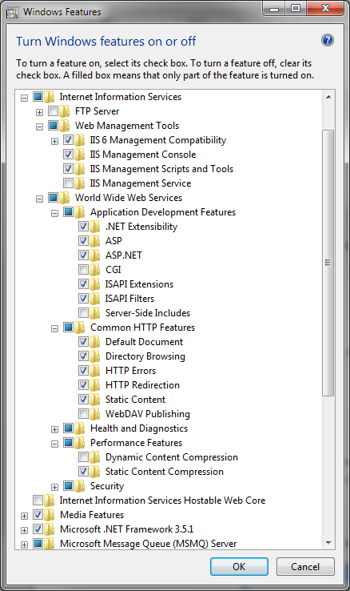The image size is (350, 591).
Task: Click the Cancel button
Action: click(305, 566)
